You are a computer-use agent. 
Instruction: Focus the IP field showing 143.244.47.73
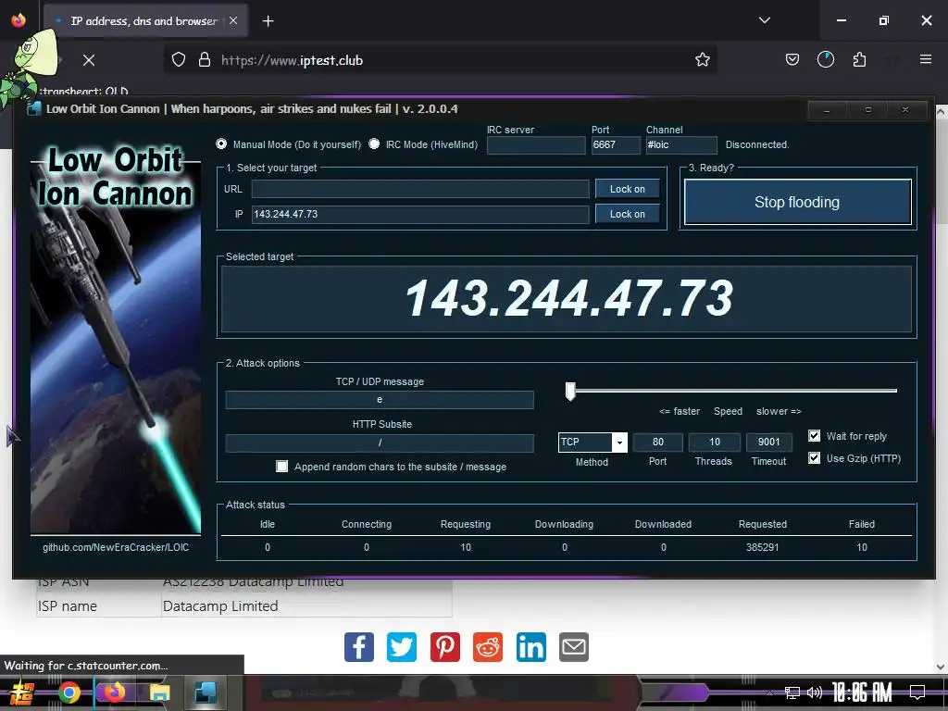[x=420, y=214]
